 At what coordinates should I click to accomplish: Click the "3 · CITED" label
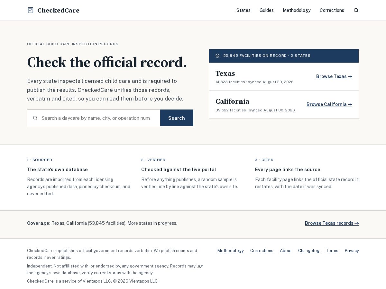coord(264,160)
